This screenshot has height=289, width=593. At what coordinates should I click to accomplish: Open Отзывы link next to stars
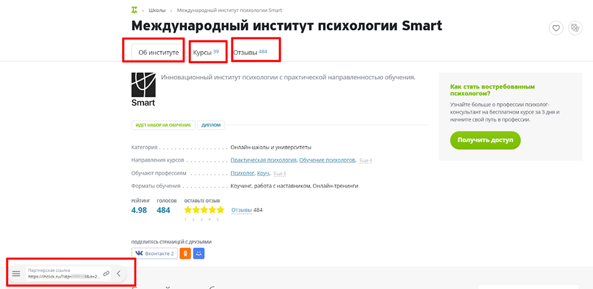pos(242,210)
